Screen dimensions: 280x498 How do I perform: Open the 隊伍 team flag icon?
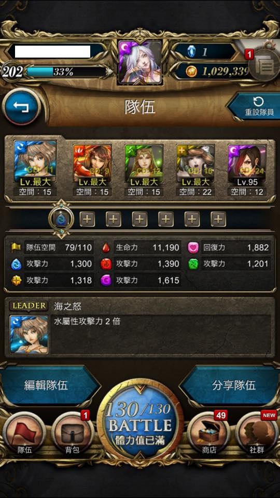click(24, 434)
